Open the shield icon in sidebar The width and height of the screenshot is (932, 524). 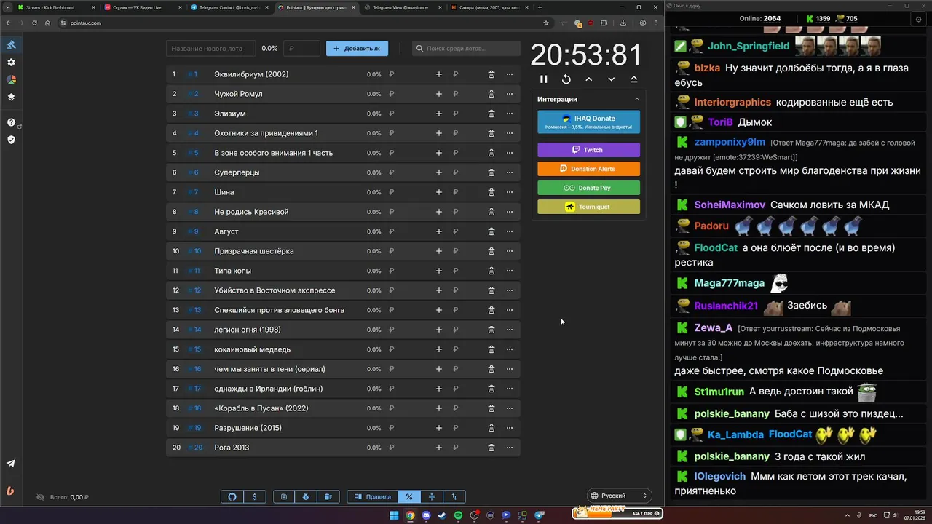click(x=11, y=140)
